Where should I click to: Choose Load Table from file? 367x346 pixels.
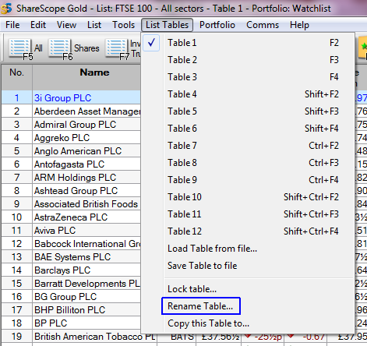click(248, 249)
